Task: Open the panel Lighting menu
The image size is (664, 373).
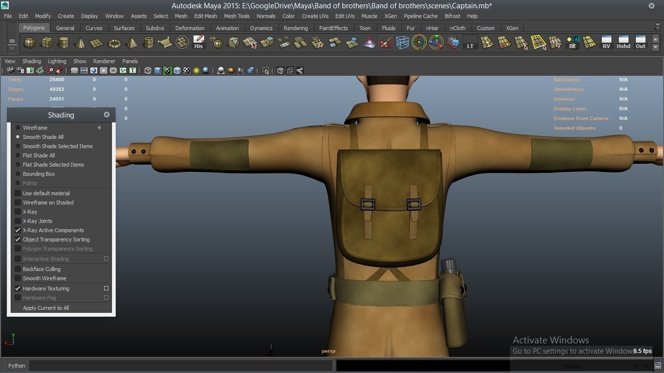Action: 57,61
